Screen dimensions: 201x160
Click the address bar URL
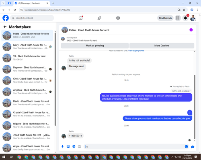(x=47, y=10)
